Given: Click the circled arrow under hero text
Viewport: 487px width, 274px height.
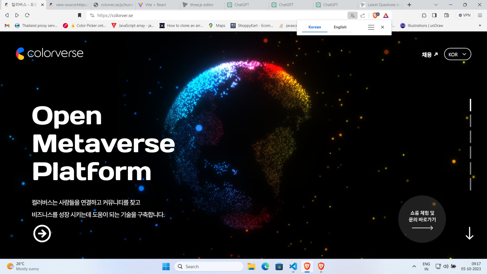Looking at the screenshot, I should 42,233.
